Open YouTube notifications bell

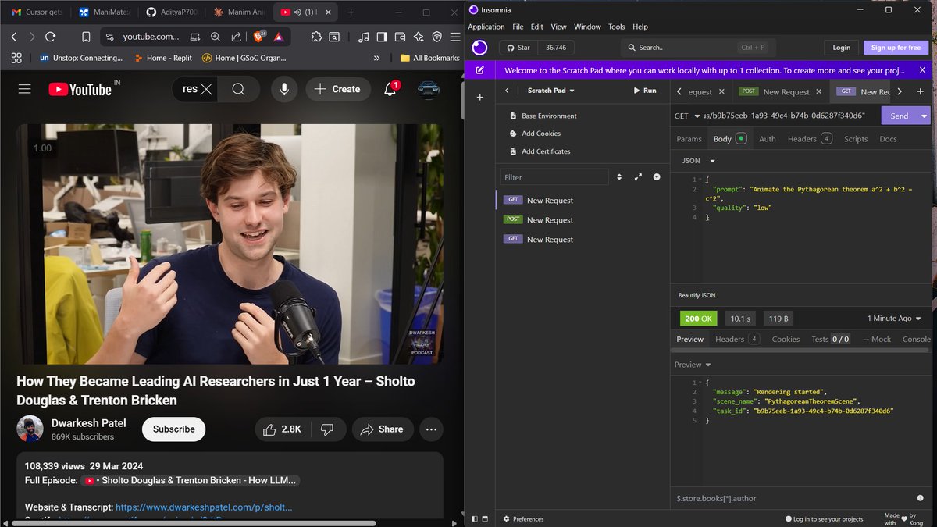(x=390, y=89)
